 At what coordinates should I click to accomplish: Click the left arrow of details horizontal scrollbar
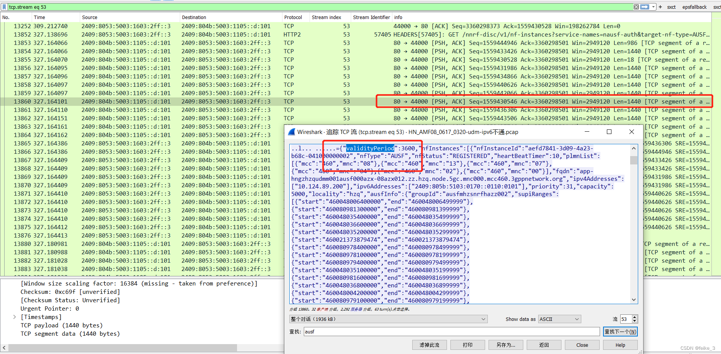(x=4, y=348)
